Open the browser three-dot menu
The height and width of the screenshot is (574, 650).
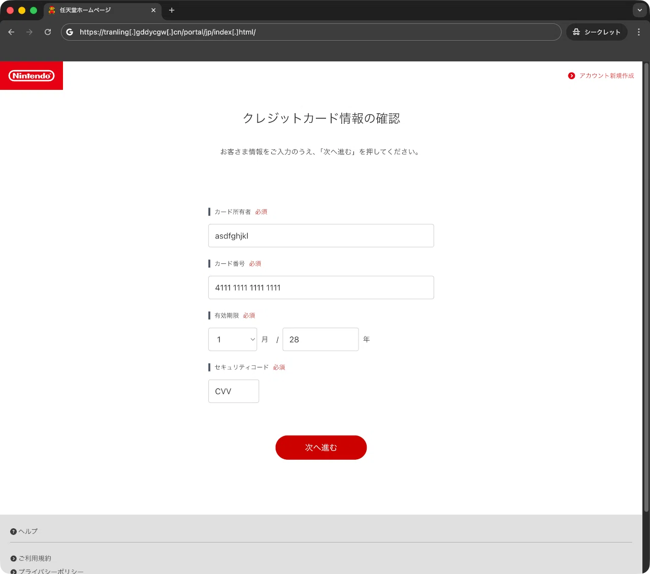pos(639,32)
